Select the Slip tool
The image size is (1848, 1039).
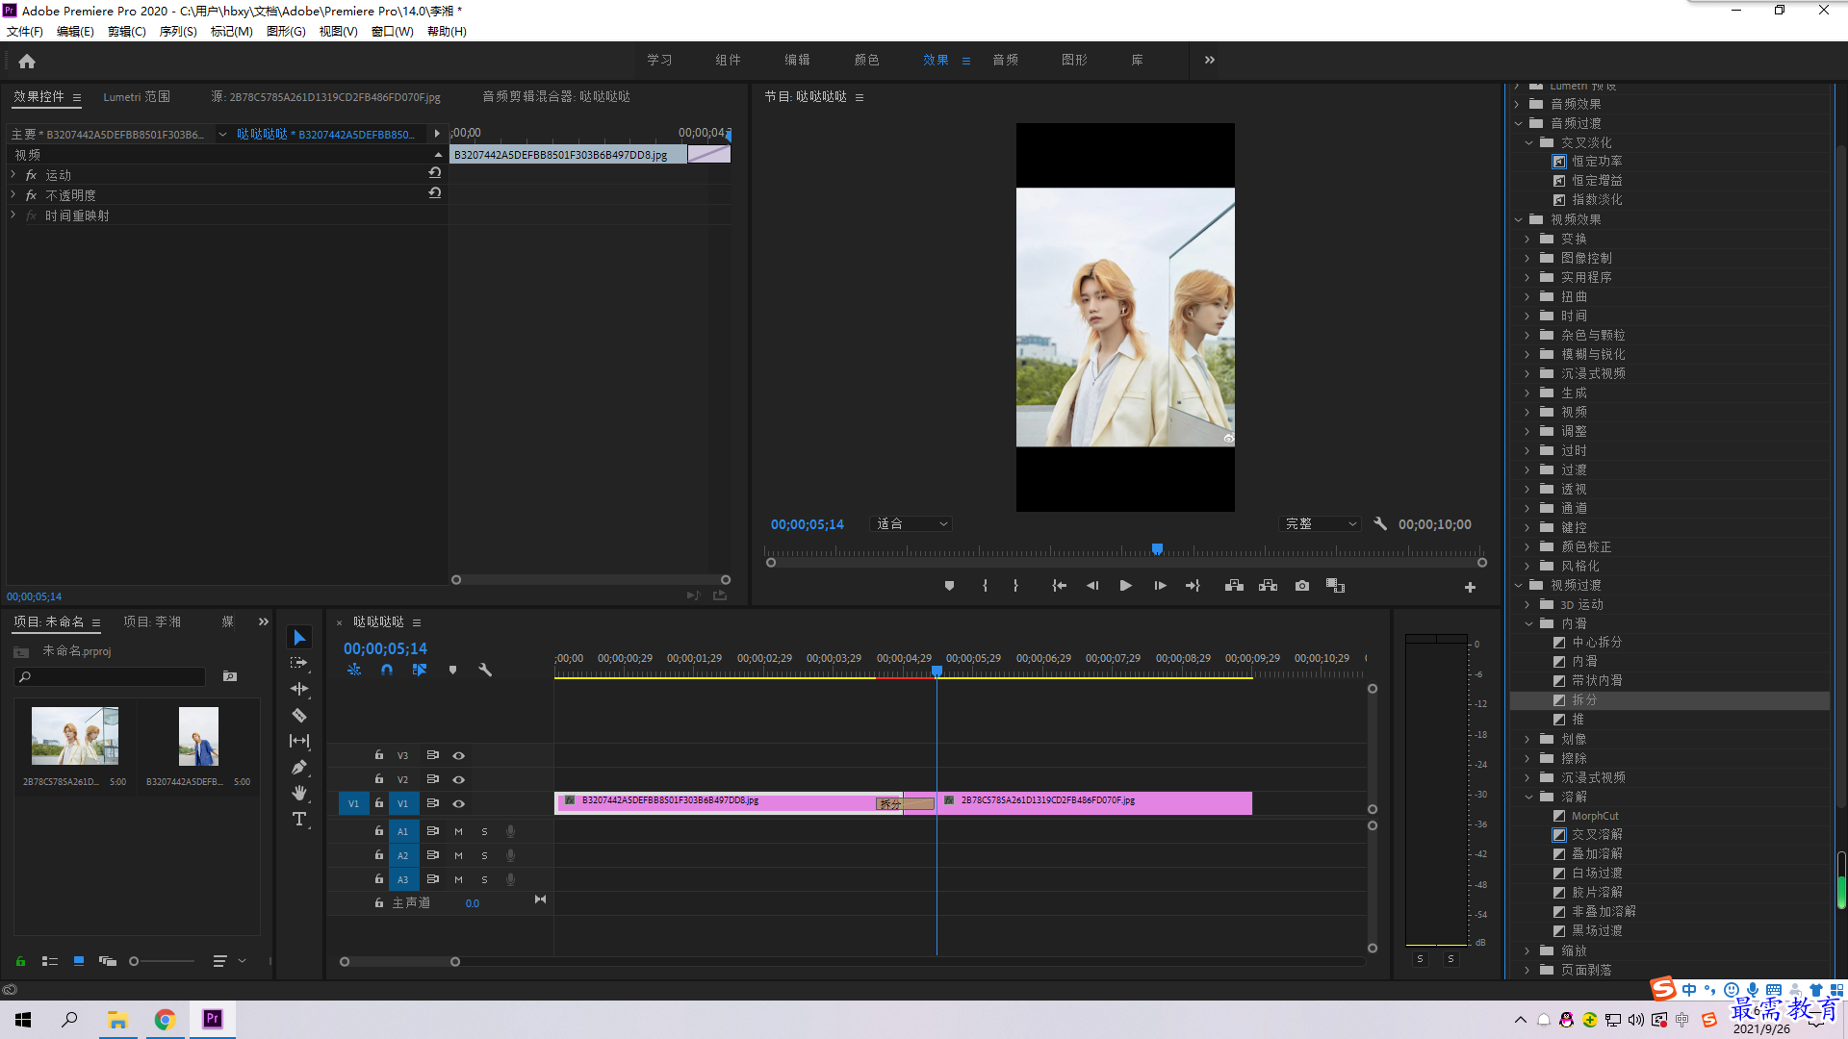[299, 741]
